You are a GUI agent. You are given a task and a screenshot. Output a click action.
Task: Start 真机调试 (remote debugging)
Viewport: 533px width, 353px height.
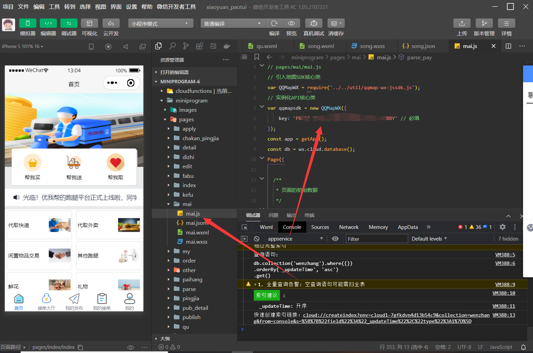click(313, 23)
